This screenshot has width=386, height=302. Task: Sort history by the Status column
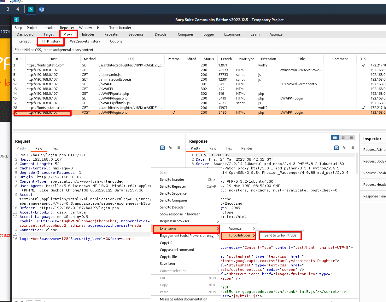209,59
